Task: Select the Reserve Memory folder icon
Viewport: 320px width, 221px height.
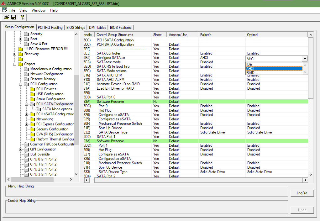Action: (x=27, y=79)
